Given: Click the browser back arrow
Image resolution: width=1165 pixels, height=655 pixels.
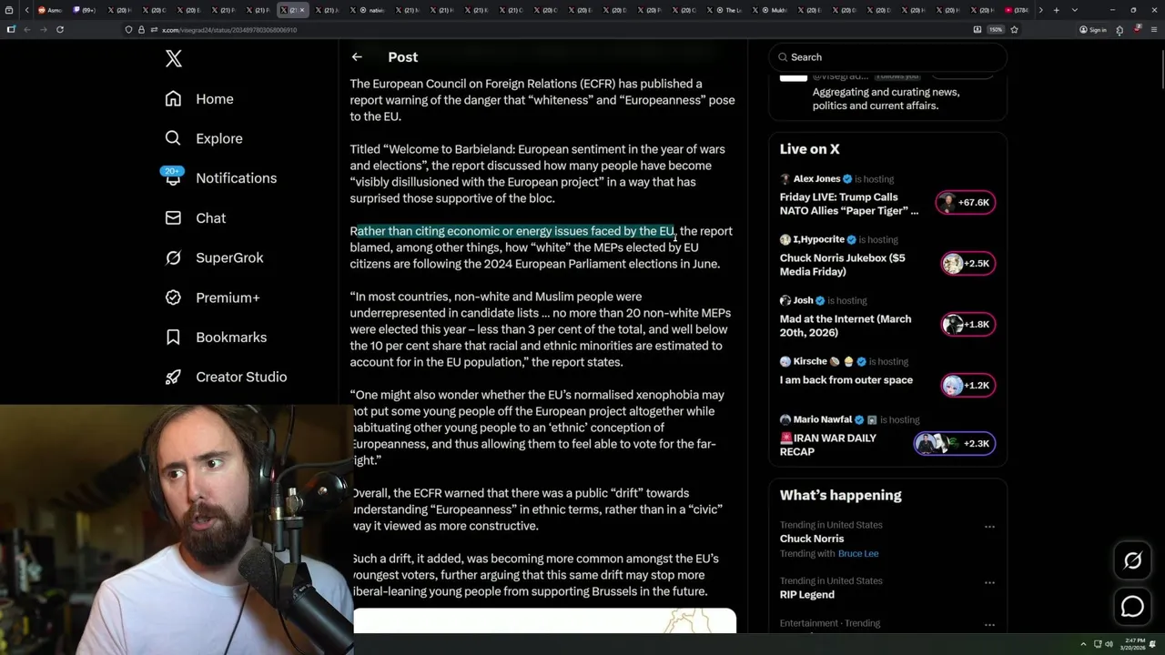Looking at the screenshot, I should point(26,29).
